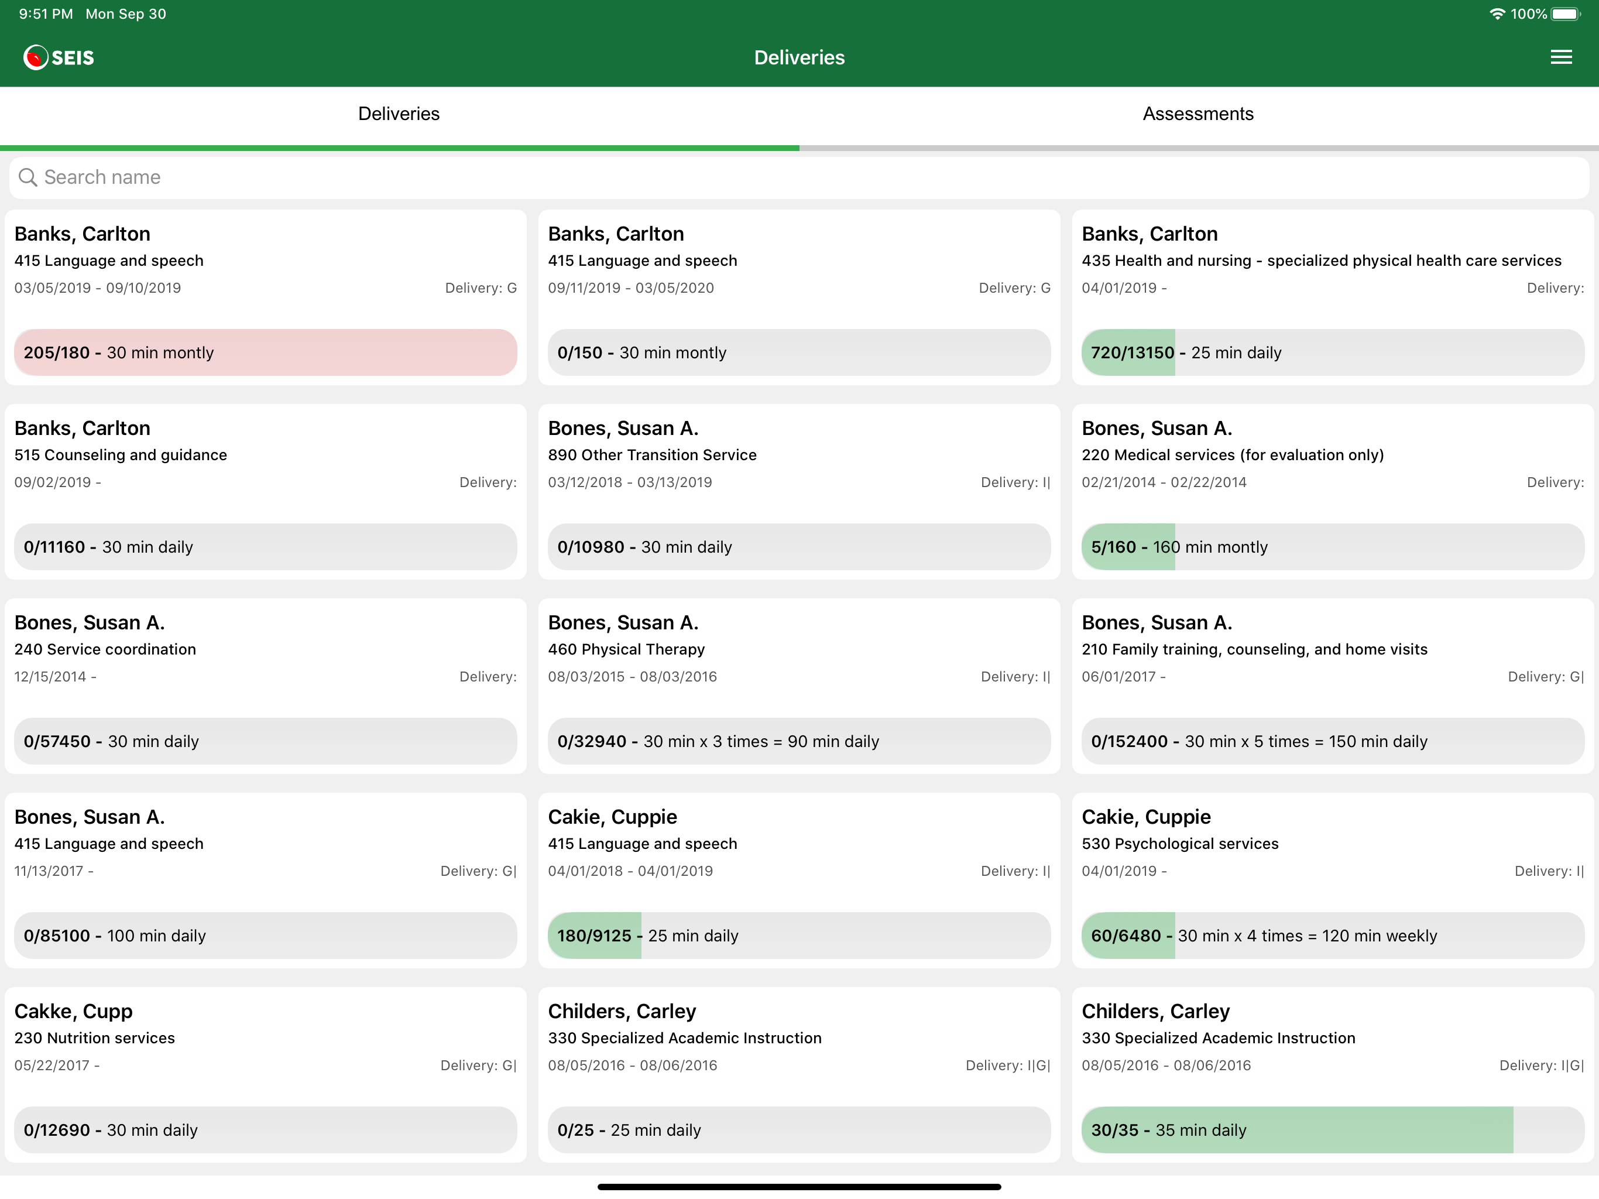Tap the 180/9125 25 min daily bar
Screen dimensions: 1599x1199
click(x=799, y=935)
